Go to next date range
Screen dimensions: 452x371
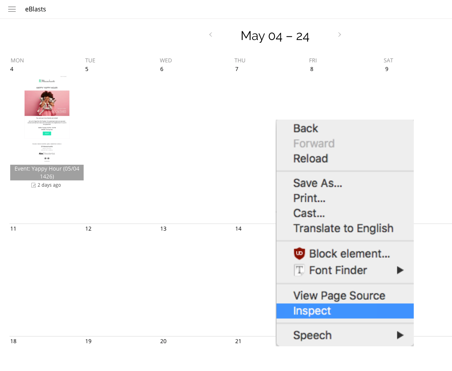point(339,35)
